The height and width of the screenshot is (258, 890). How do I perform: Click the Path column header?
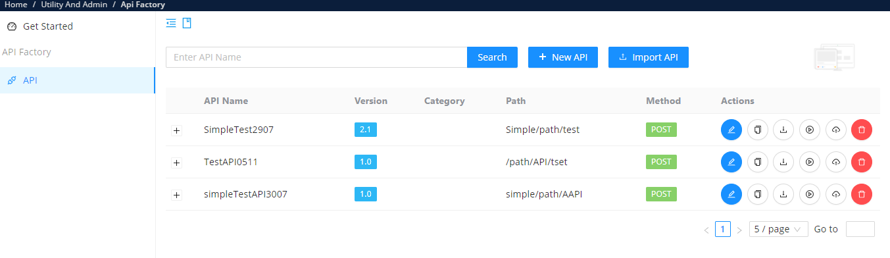coord(516,101)
